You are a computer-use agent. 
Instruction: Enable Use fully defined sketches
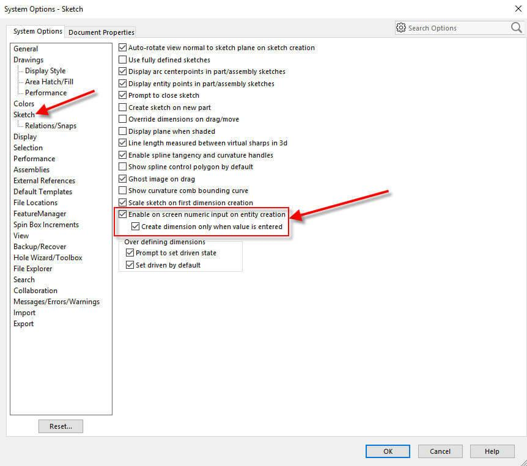[123, 60]
